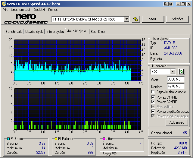This screenshot has height=158, width=193.
Task: Select the Jakość dysku tab
Action: (x=77, y=31)
